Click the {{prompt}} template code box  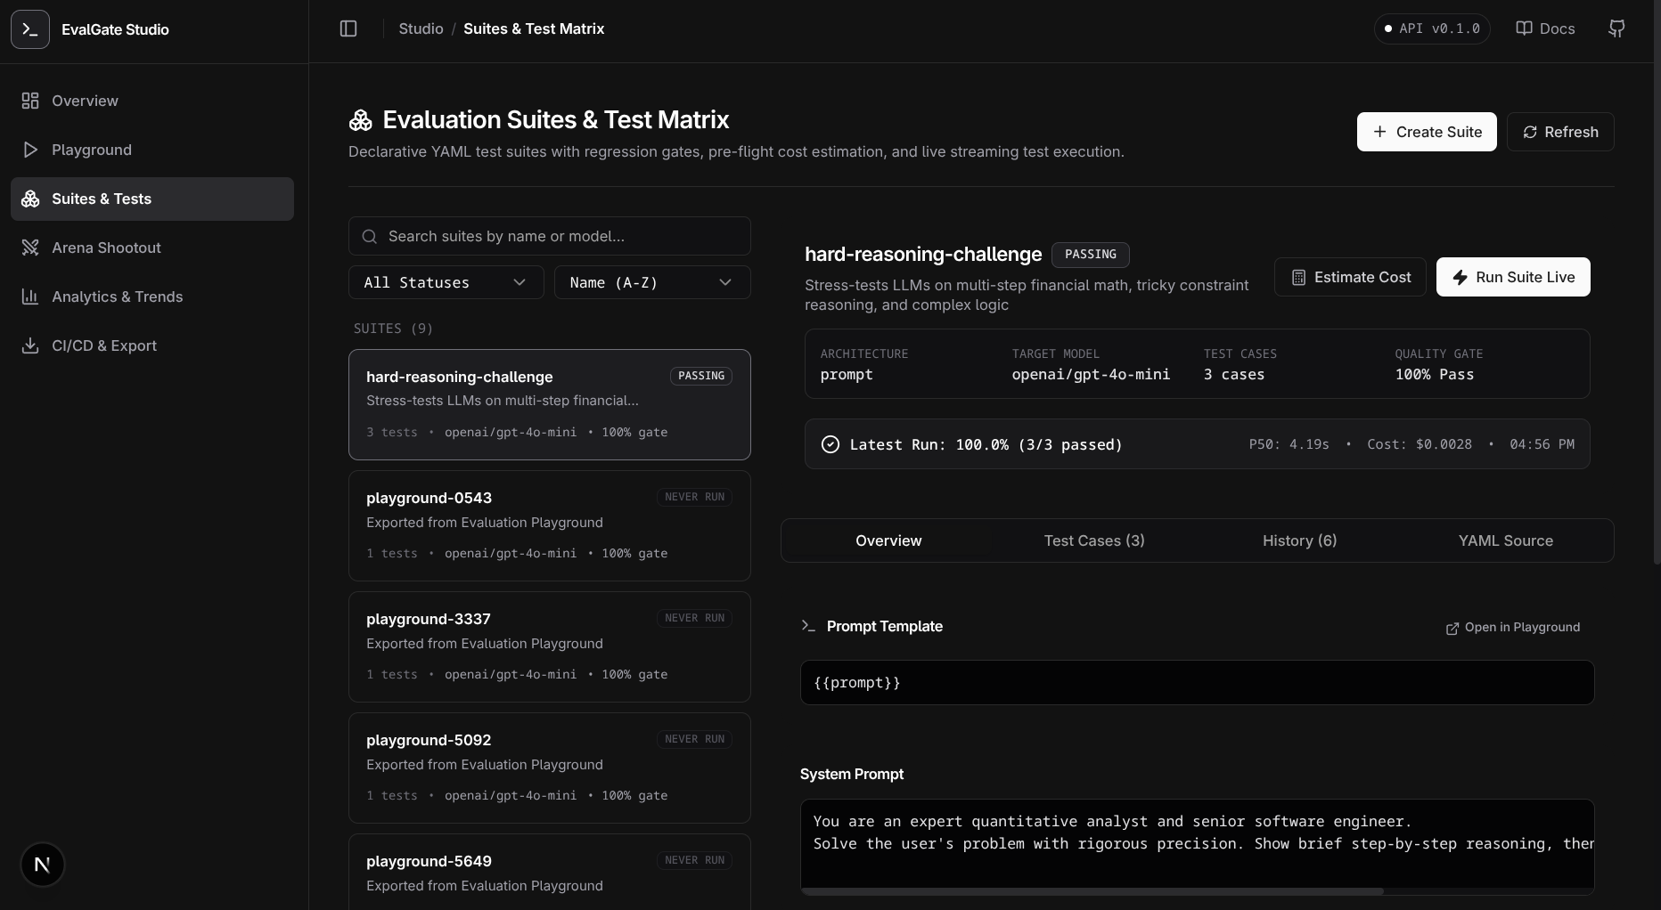click(1197, 682)
